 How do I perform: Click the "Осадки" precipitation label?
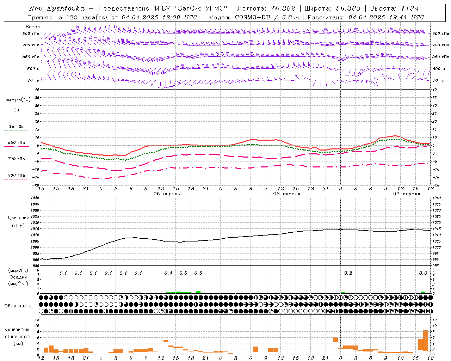(x=18, y=277)
